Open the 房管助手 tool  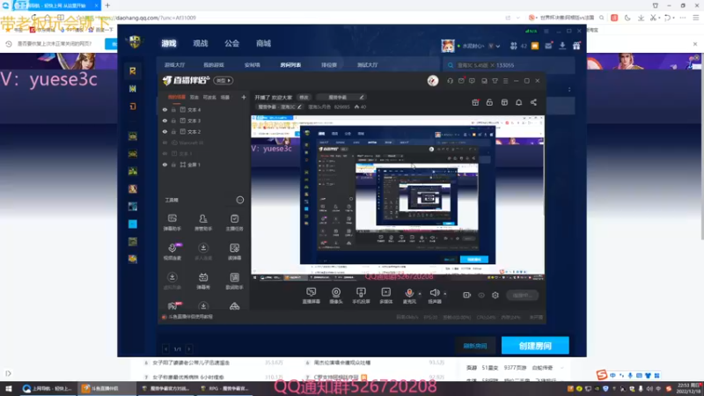[203, 223]
